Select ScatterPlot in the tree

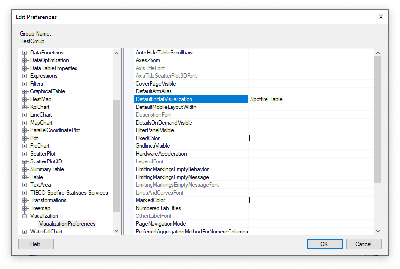coord(42,154)
